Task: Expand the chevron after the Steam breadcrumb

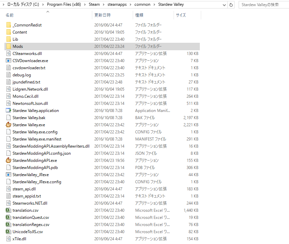Action: coord(103,5)
